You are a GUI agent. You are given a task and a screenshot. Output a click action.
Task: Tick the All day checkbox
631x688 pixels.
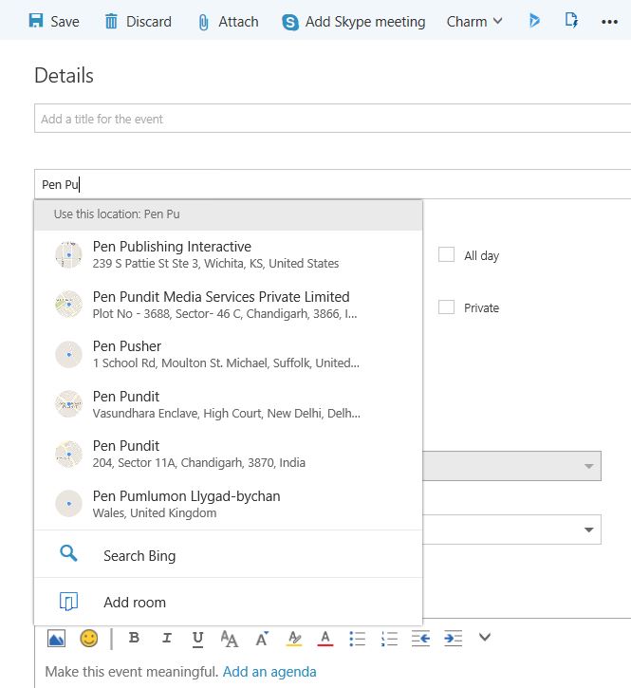coord(446,254)
